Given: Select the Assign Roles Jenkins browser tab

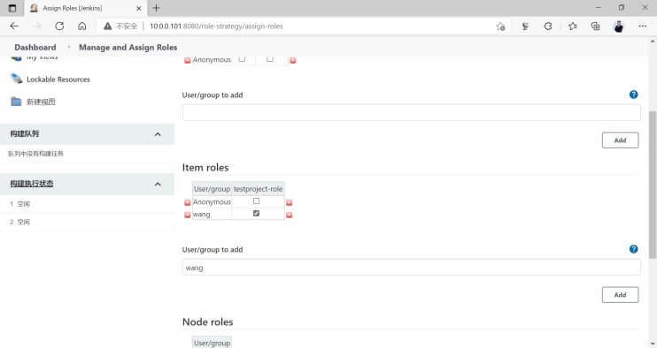Looking at the screenshot, I should pyautogui.click(x=86, y=8).
